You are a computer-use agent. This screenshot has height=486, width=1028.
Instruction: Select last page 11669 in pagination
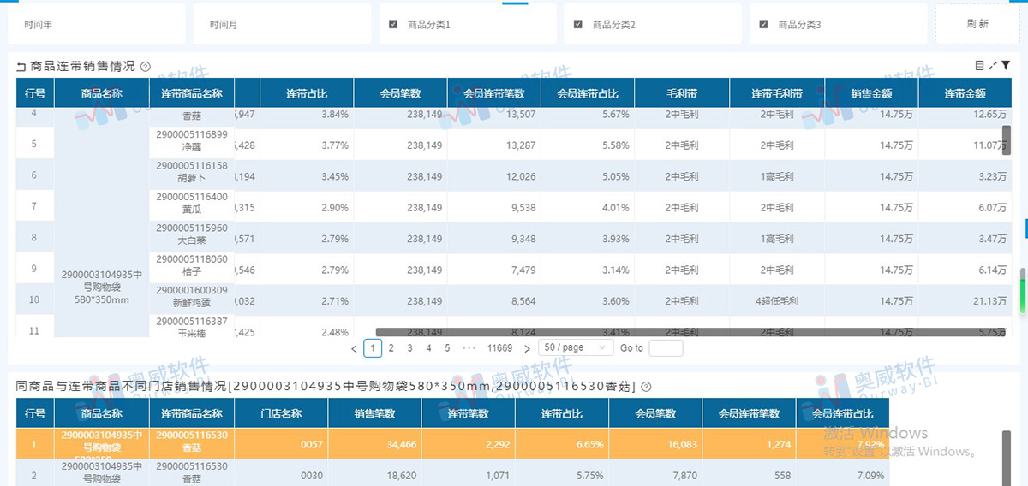pos(499,348)
